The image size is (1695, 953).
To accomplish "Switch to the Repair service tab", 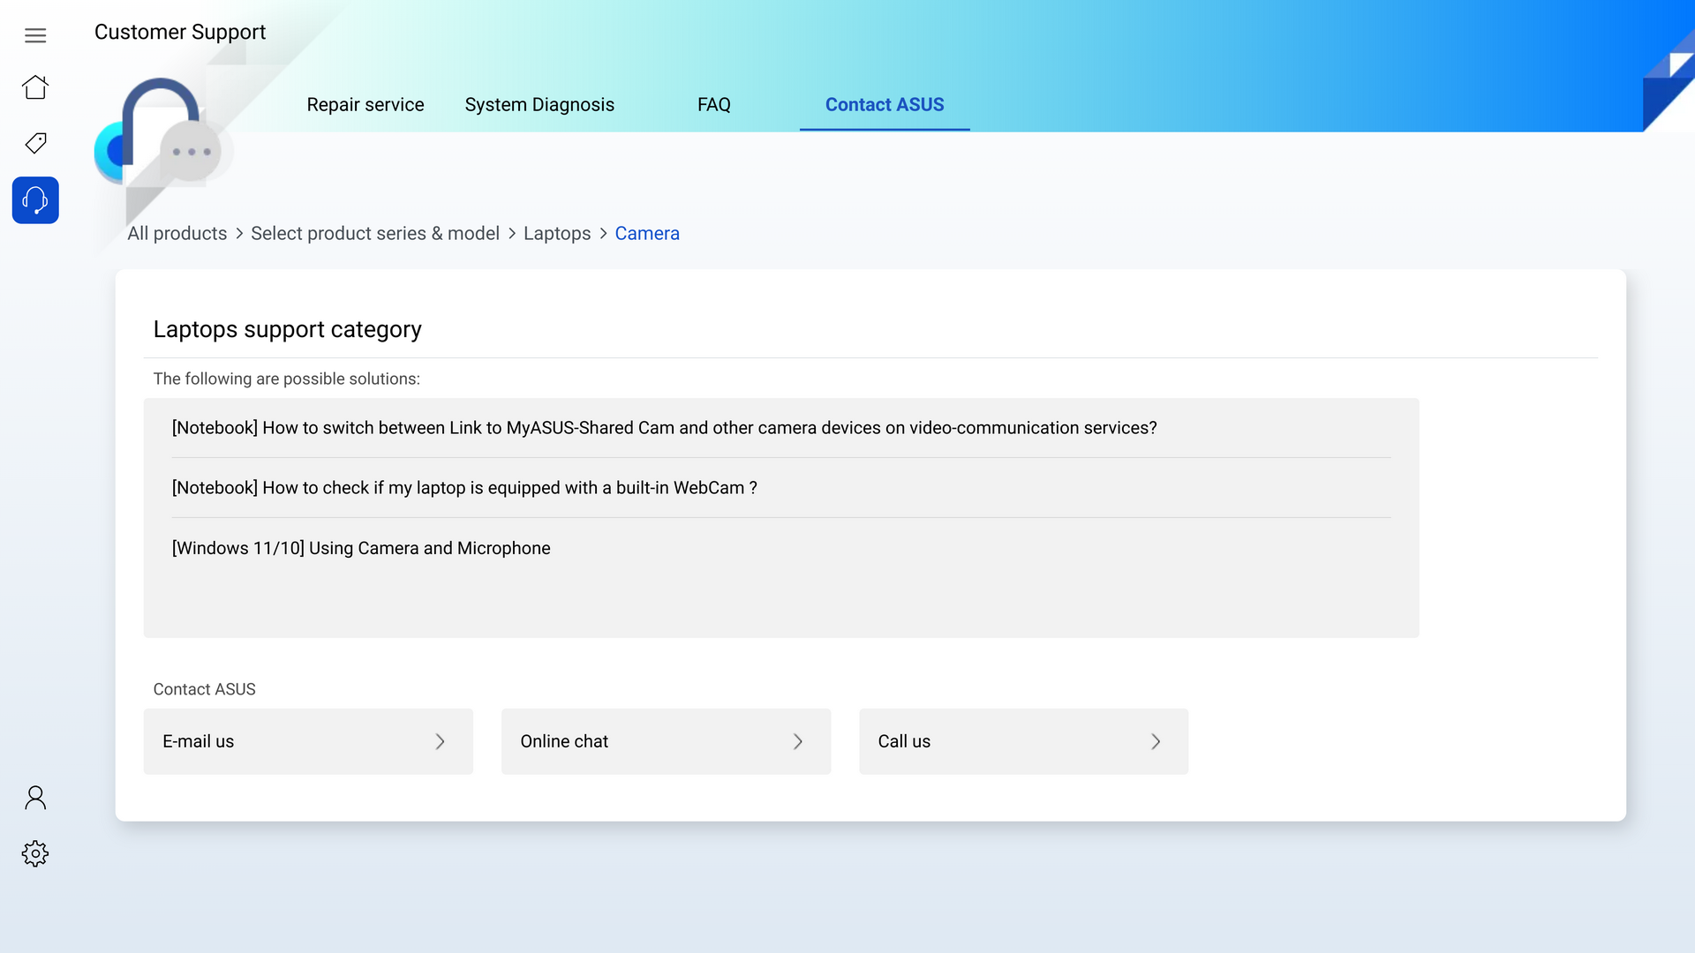I will (365, 104).
